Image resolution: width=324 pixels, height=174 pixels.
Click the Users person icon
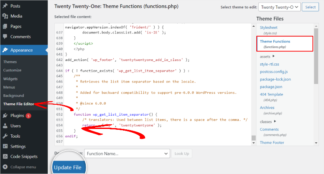pyautogui.click(x=5, y=126)
